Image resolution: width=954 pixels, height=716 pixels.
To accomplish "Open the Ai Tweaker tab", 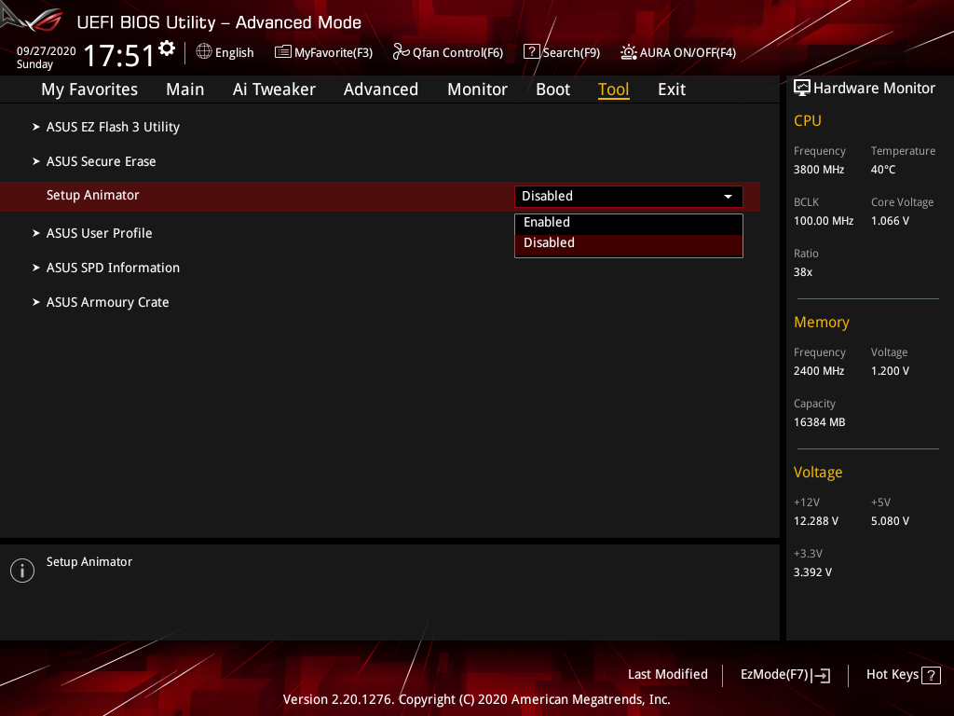I will point(274,89).
